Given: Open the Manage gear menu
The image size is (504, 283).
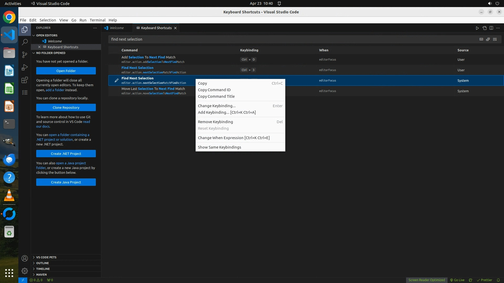Looking at the screenshot, I should click(x=25, y=271).
